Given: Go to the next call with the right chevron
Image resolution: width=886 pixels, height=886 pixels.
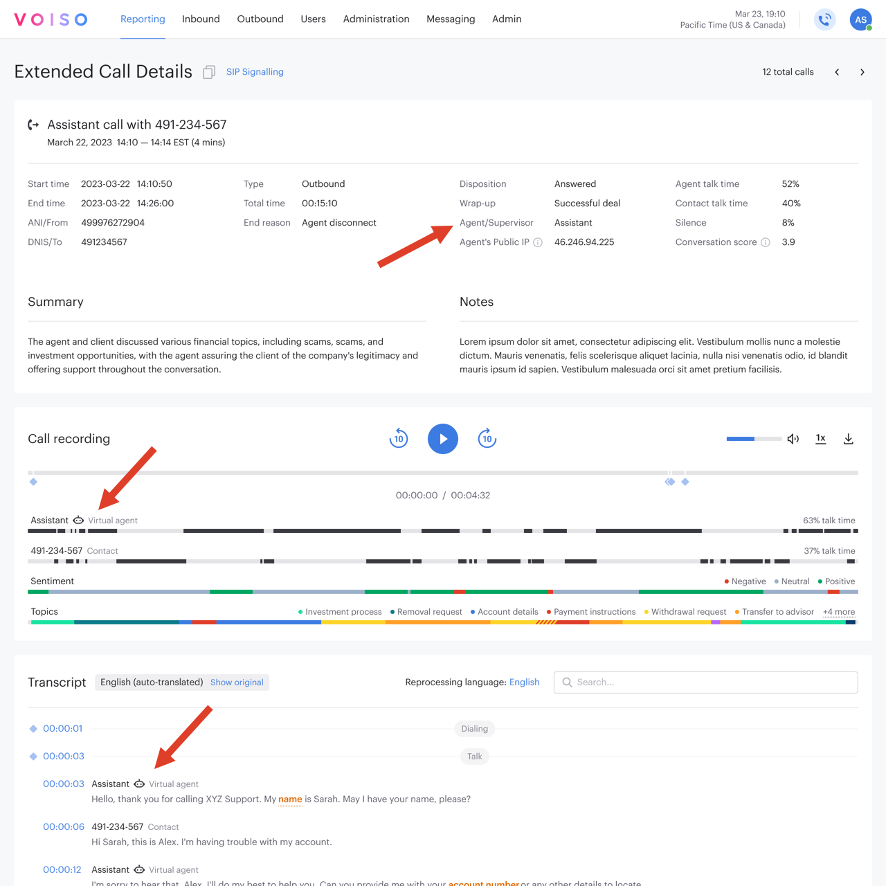Looking at the screenshot, I should [x=862, y=71].
